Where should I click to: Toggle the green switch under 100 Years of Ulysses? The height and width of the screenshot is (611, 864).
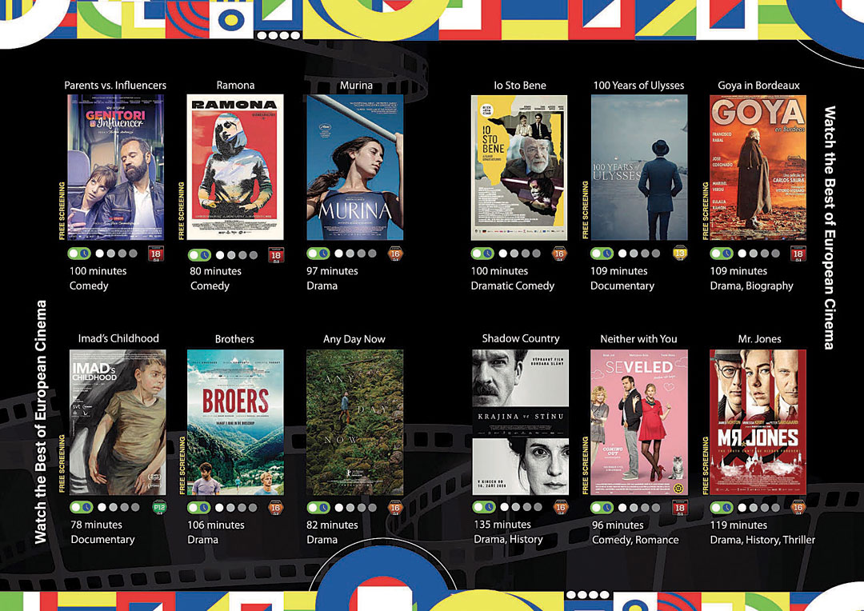[x=602, y=254]
